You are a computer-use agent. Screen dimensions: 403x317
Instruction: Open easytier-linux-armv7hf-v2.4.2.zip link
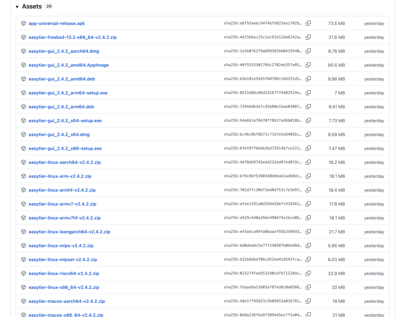(65, 218)
